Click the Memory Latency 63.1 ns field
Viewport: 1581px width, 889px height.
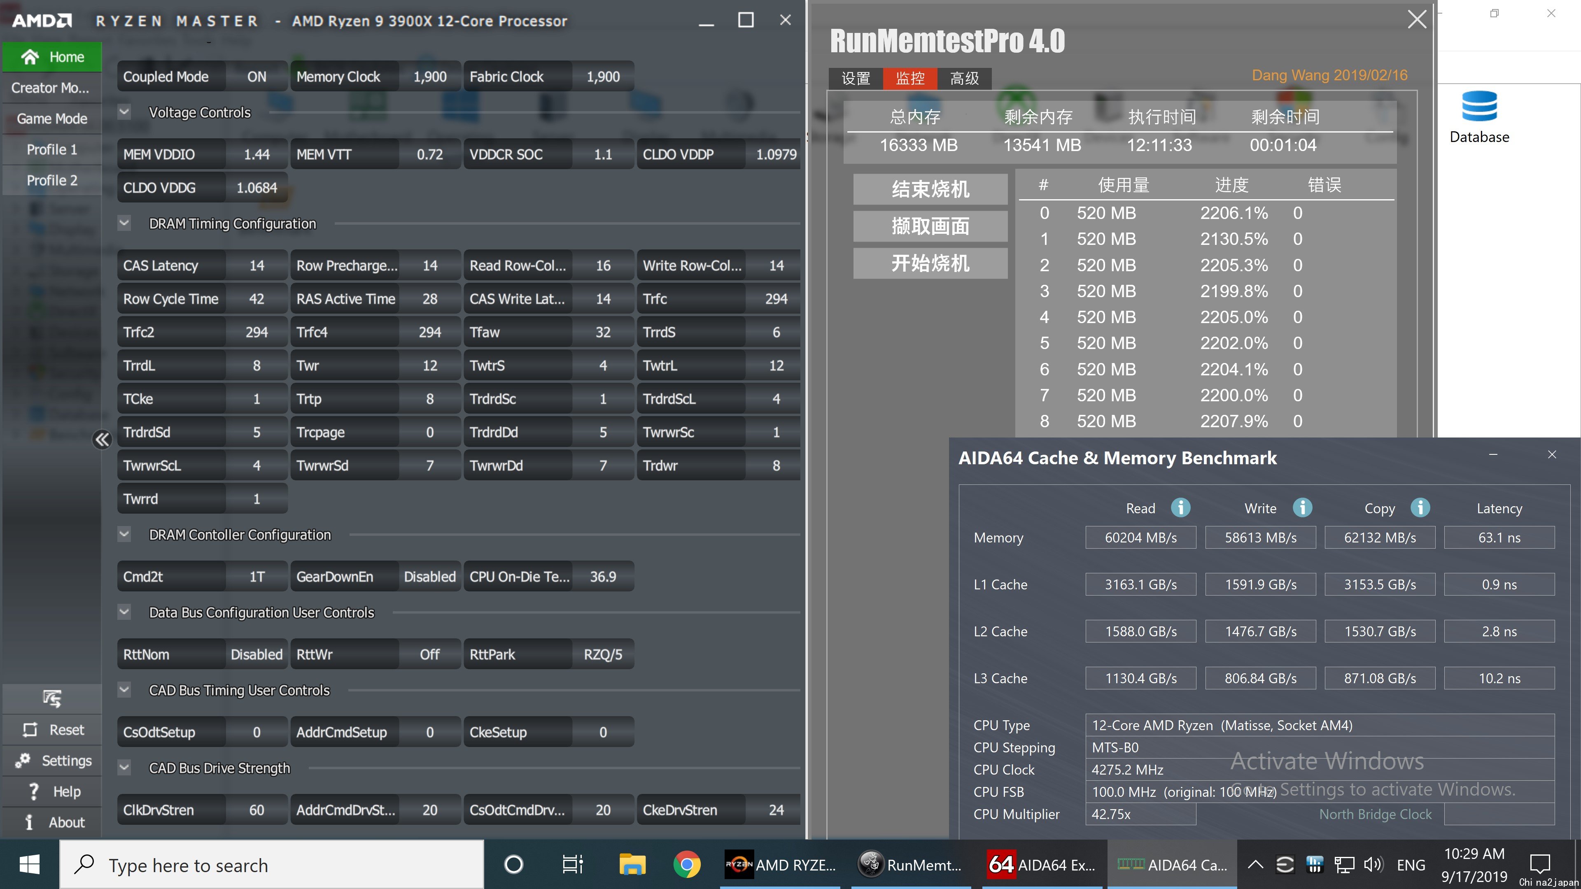(1499, 538)
